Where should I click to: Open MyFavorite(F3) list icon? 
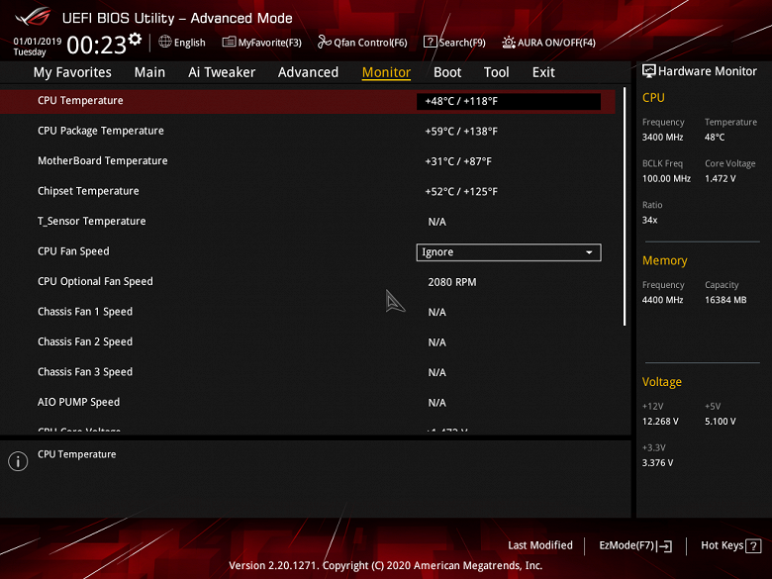point(229,42)
